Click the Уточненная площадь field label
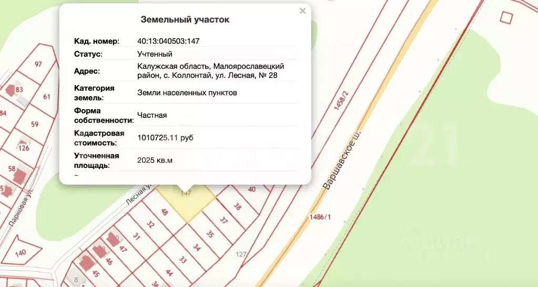 [x=97, y=161]
